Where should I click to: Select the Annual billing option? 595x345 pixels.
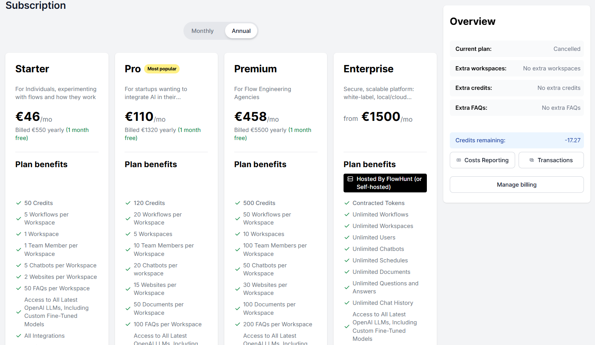point(241,31)
